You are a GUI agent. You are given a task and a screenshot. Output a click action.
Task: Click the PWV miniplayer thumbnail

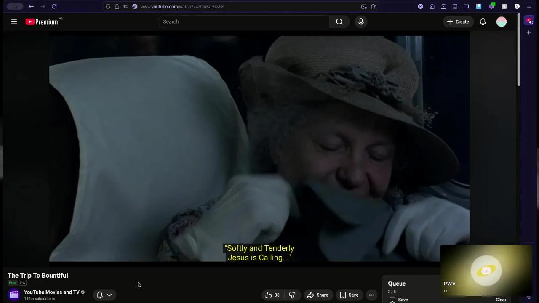point(486,270)
